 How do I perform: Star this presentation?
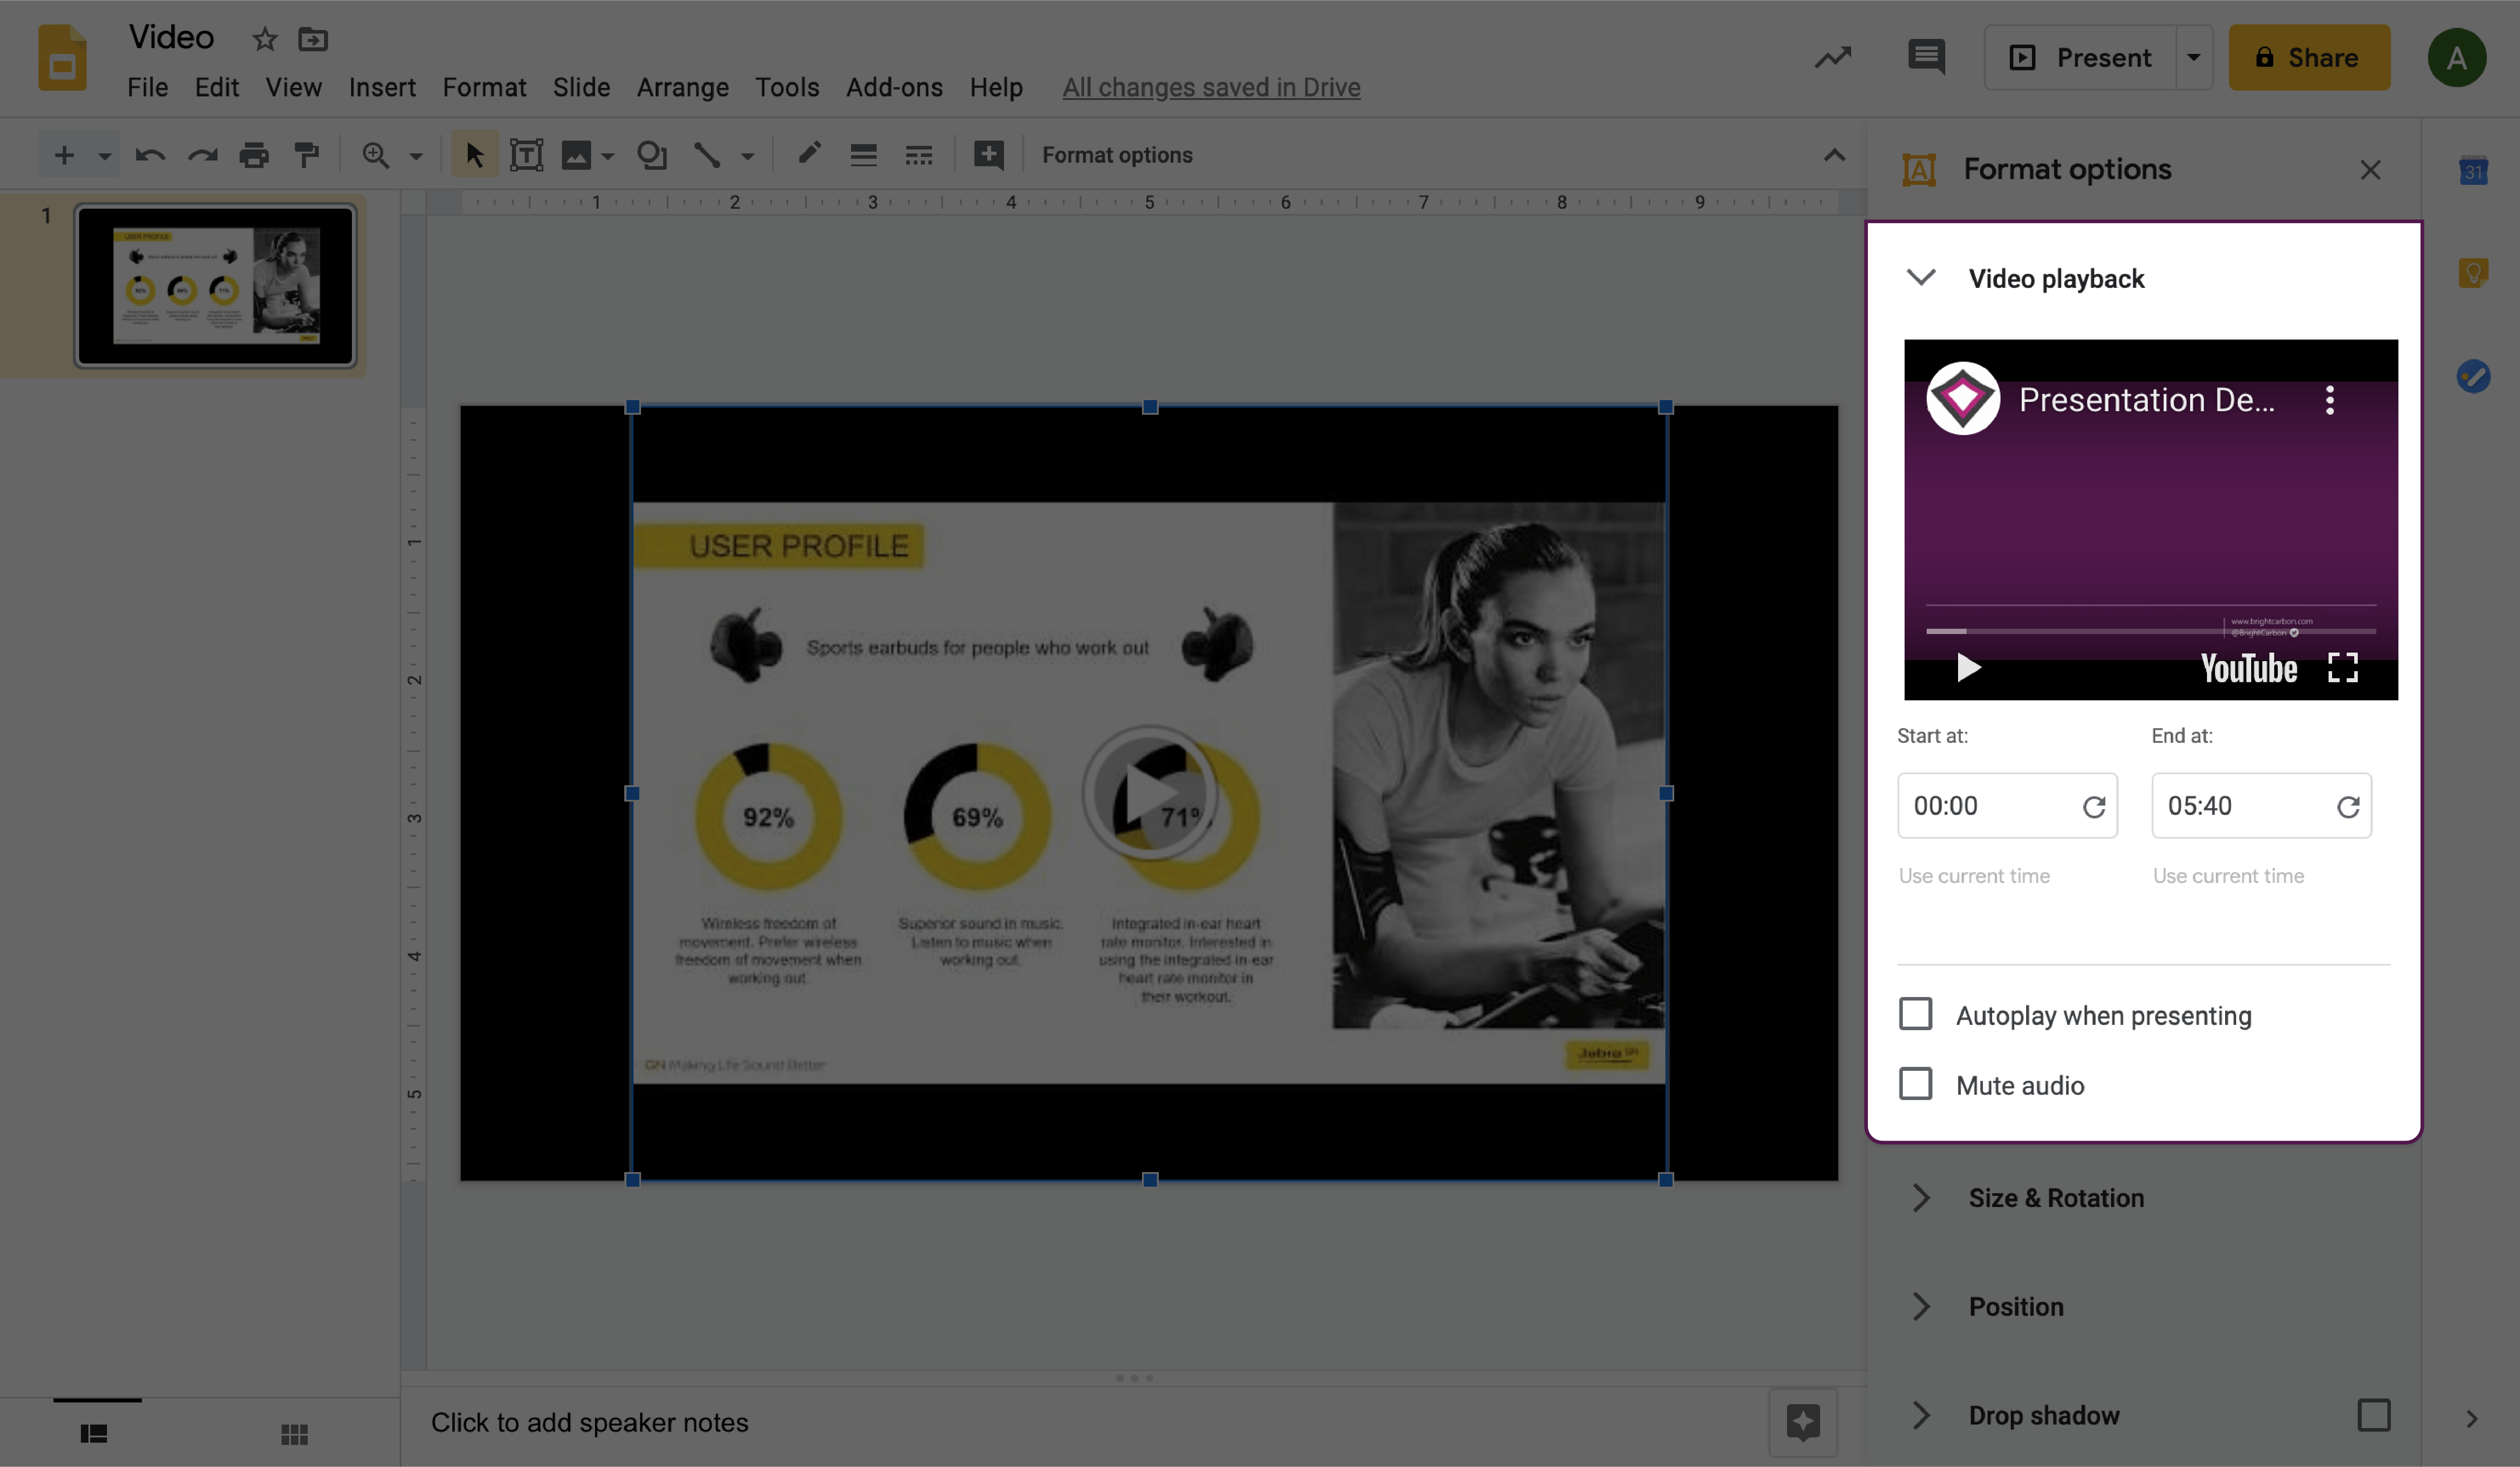pyautogui.click(x=264, y=39)
